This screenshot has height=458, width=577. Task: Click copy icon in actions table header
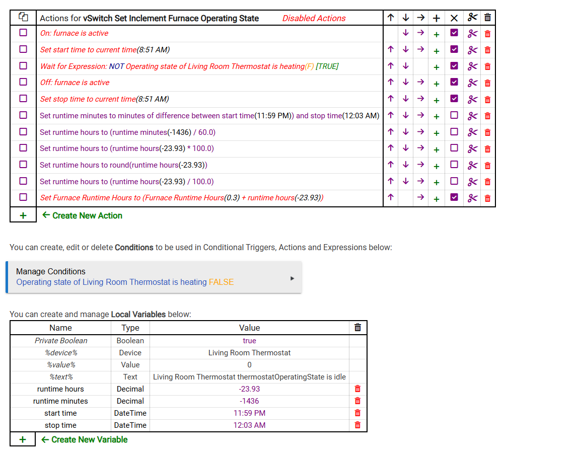click(23, 17)
